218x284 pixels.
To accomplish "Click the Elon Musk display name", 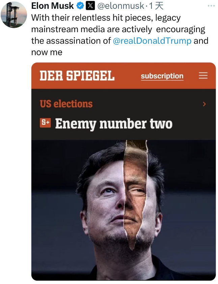I will click(53, 6).
